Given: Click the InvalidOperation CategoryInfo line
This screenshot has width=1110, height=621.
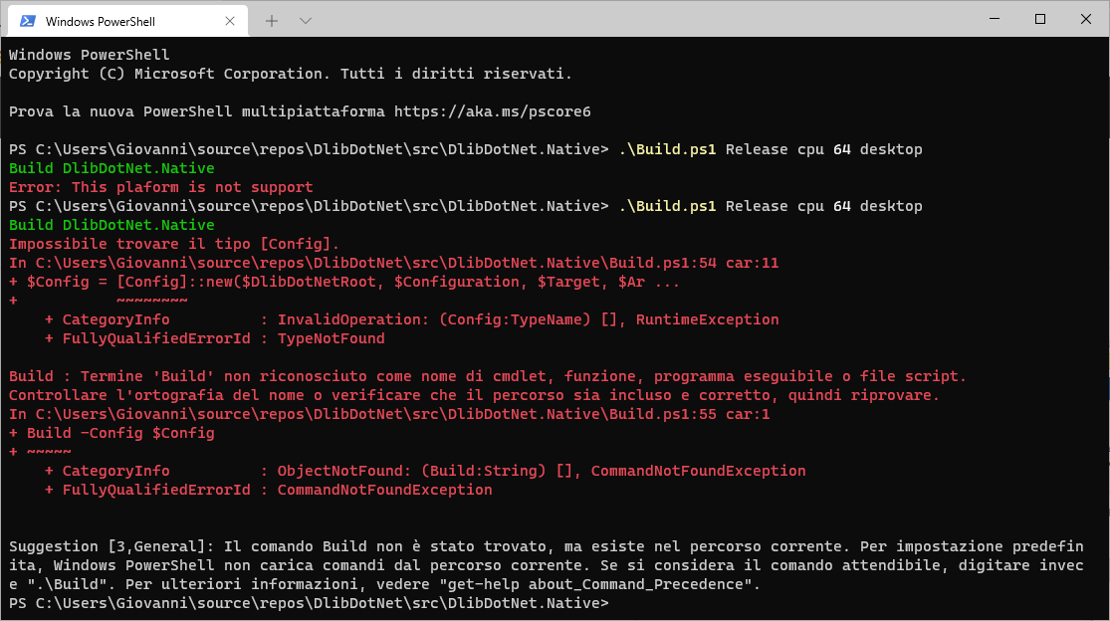Looking at the screenshot, I should pos(358,319).
